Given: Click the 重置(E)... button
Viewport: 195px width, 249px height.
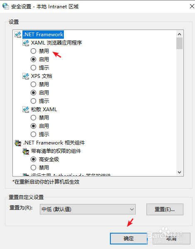Looking at the screenshot, I should point(165,209).
